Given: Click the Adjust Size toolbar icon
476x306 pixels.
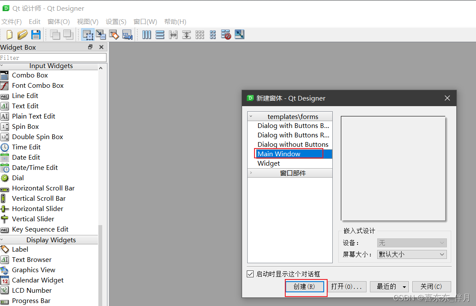Looking at the screenshot, I should click(x=239, y=35).
